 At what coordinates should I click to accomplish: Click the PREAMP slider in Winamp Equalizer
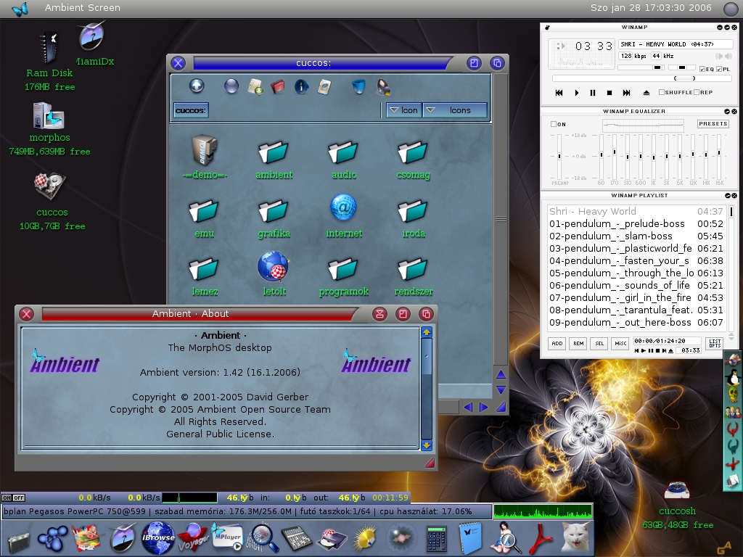click(559, 157)
